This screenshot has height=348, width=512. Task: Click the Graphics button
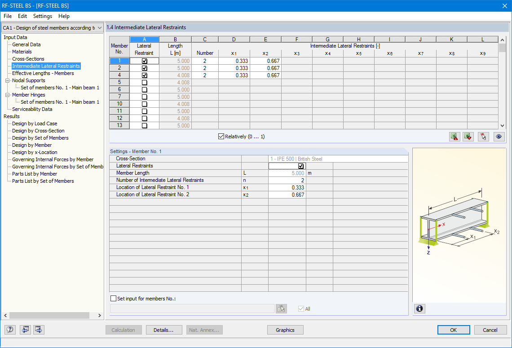[285, 330]
